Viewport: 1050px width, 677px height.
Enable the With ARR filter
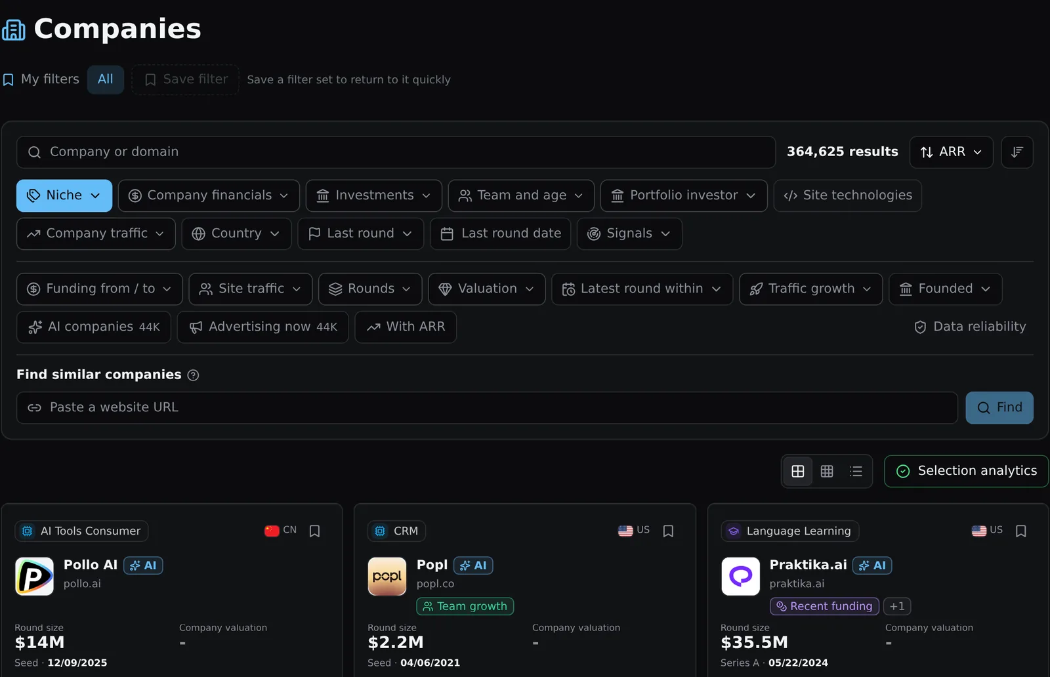click(406, 327)
